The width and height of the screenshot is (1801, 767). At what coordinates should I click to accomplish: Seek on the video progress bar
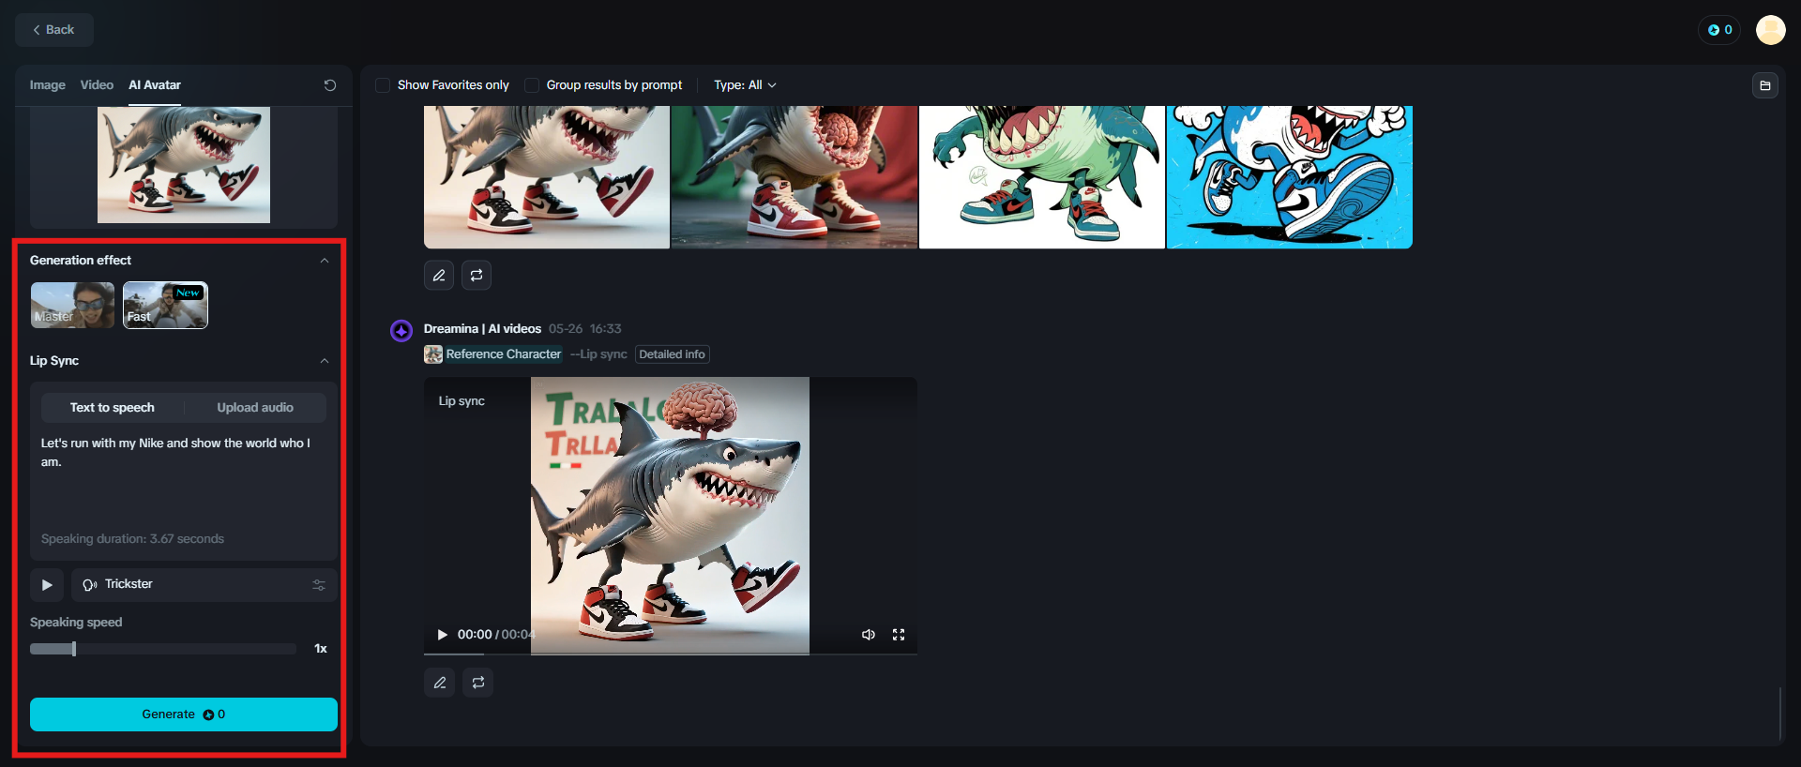point(671,654)
